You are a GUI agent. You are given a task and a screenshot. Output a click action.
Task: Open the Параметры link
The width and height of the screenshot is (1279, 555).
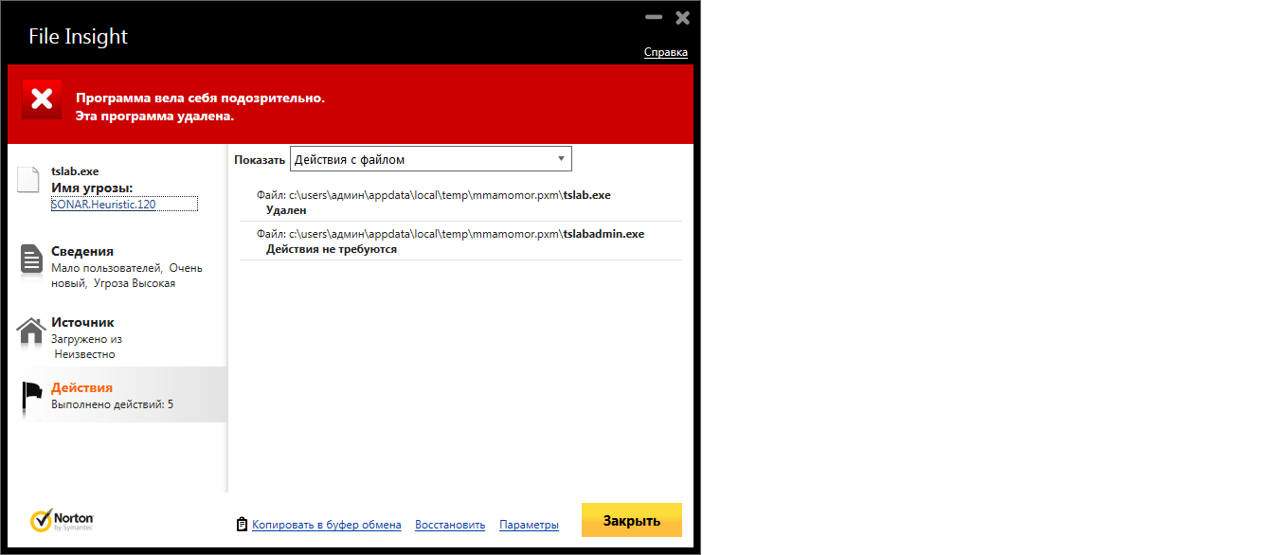(x=529, y=525)
